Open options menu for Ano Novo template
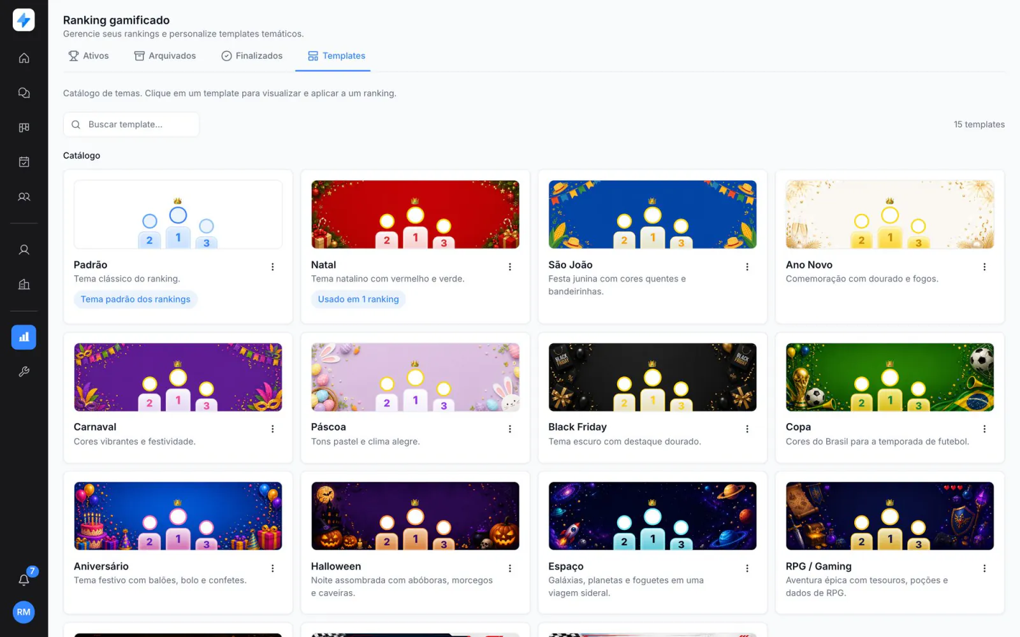1020x637 pixels. coord(984,267)
